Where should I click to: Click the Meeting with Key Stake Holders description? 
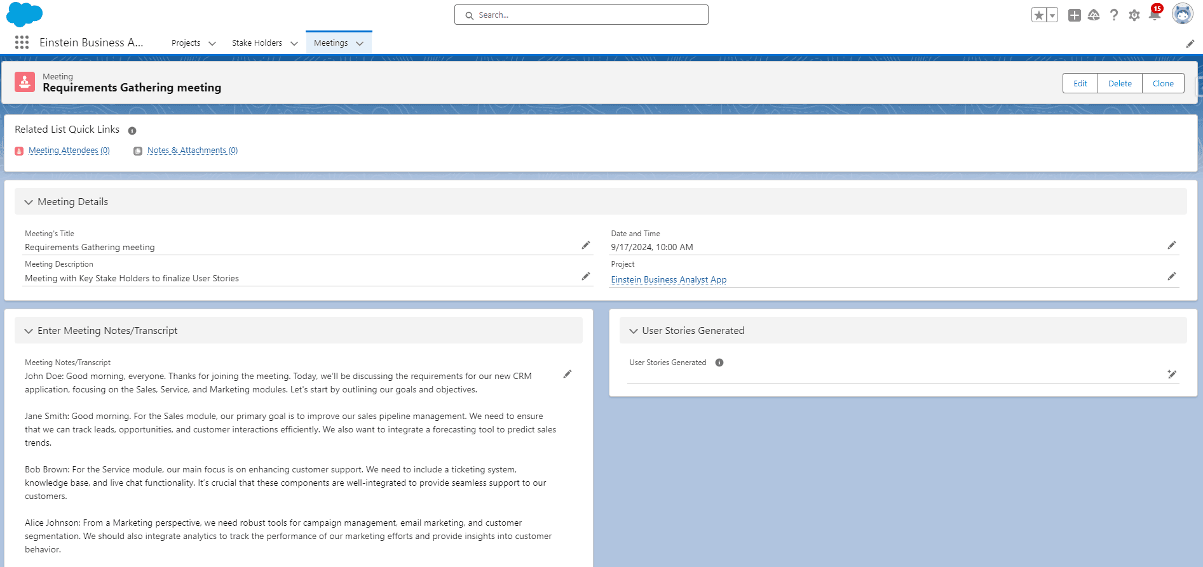132,278
